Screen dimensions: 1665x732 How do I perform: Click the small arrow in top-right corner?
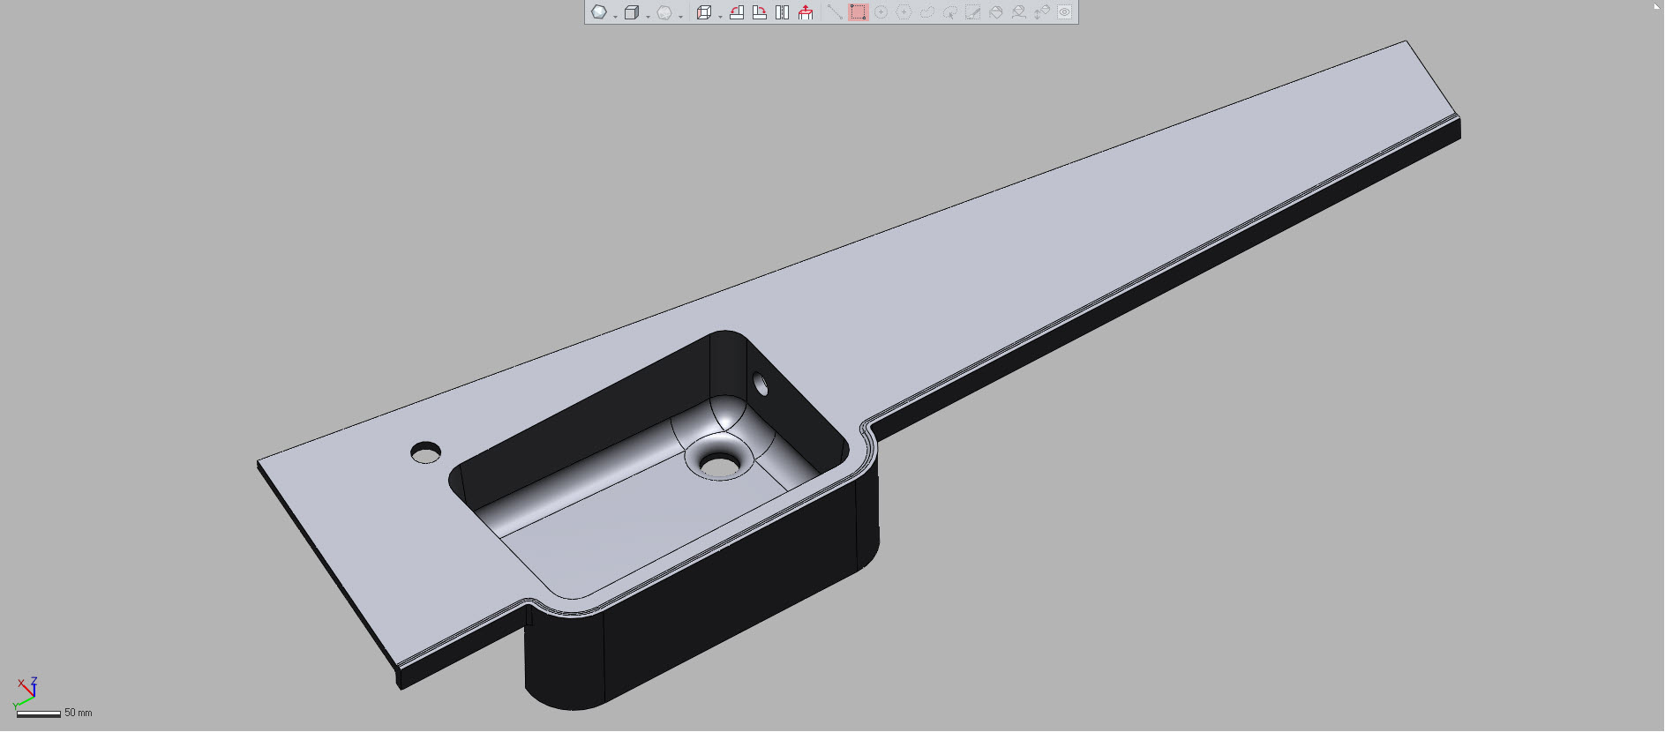1657,5
